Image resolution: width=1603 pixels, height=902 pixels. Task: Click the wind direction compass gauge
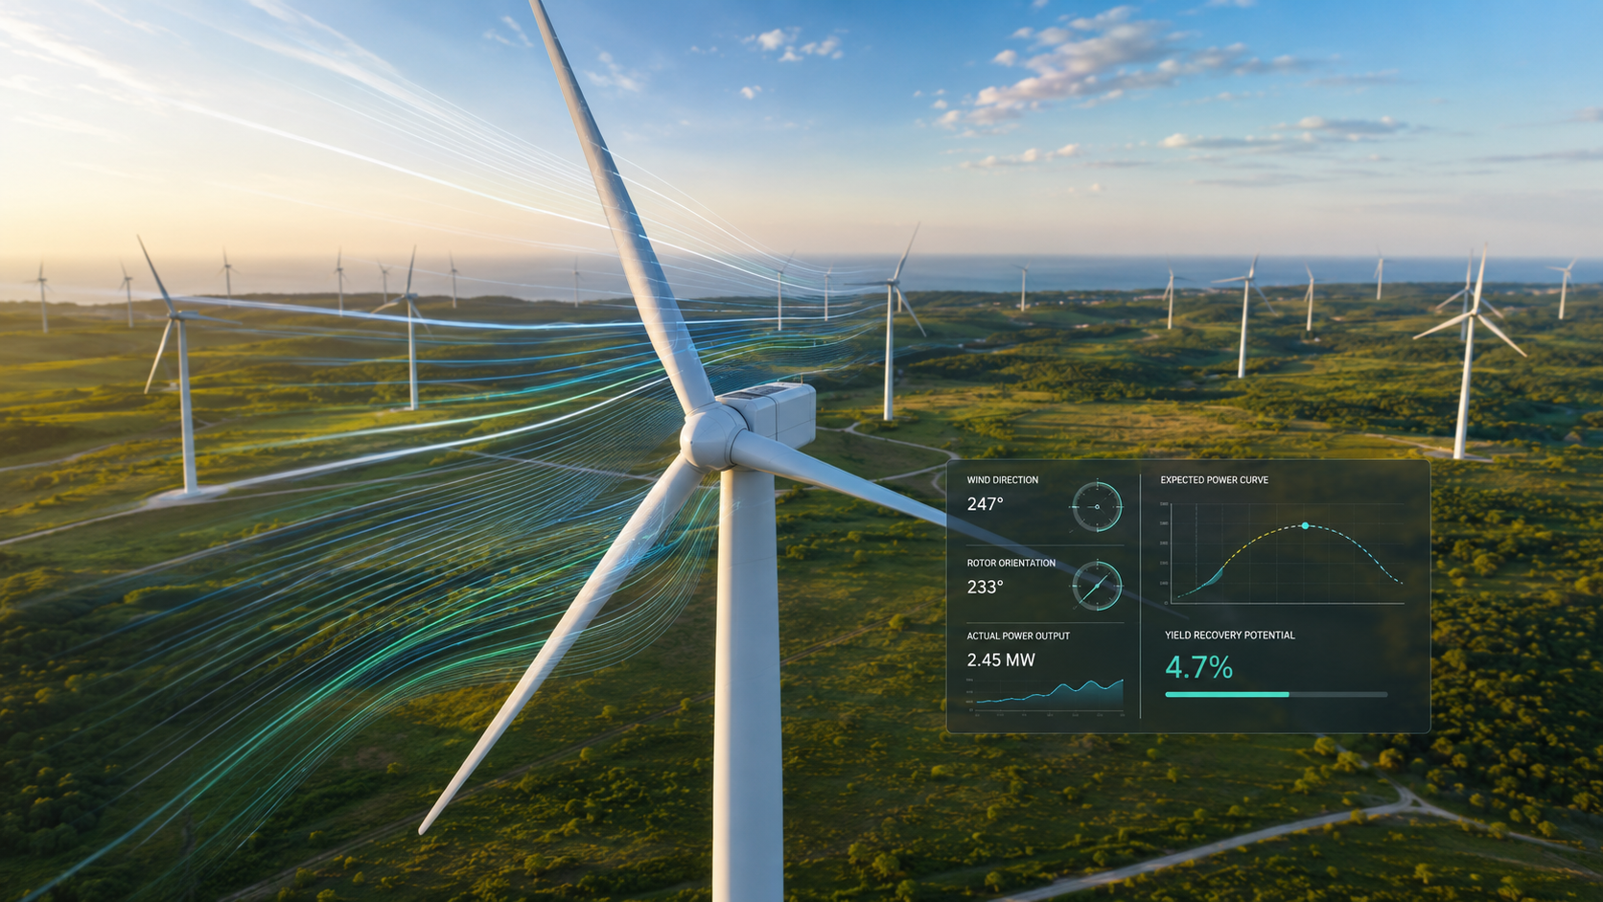tap(1097, 507)
